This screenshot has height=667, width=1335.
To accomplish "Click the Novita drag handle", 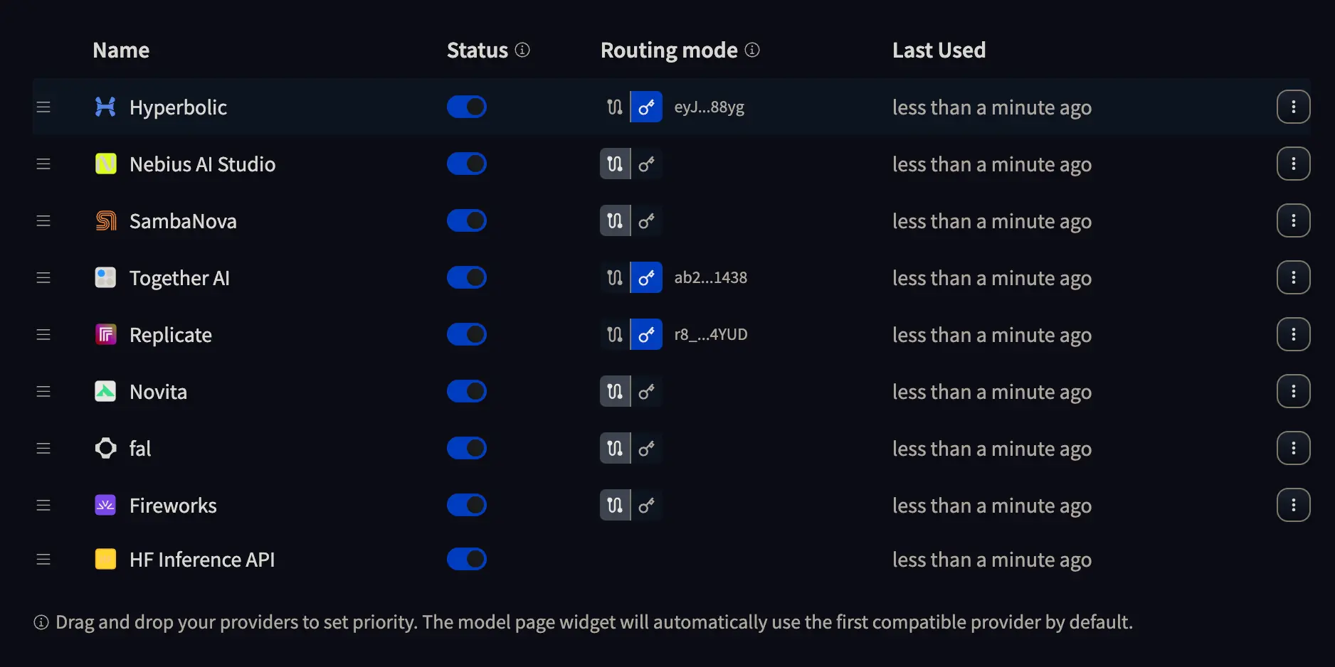I will pyautogui.click(x=43, y=392).
